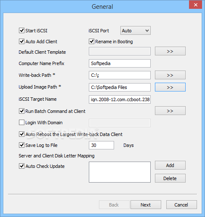The height and width of the screenshot is (217, 205).
Task: Click the Login With Domain text field
Action: [x=120, y=123]
